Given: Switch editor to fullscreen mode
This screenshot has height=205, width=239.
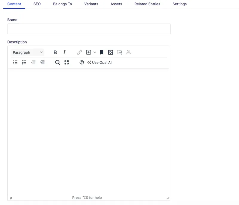Looking at the screenshot, I should 67,62.
